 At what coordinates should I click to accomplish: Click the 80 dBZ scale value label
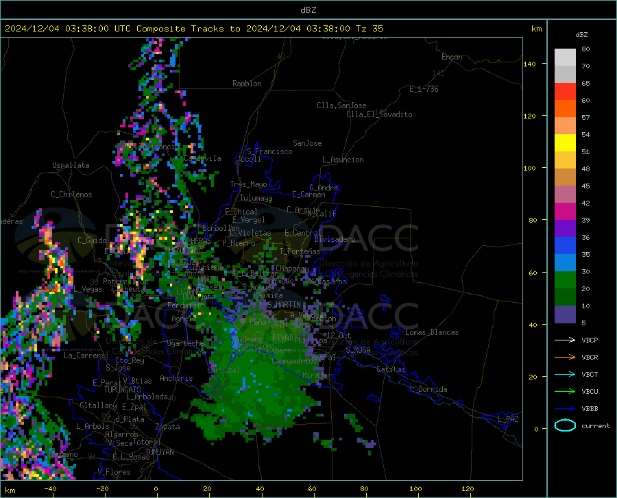pos(585,49)
